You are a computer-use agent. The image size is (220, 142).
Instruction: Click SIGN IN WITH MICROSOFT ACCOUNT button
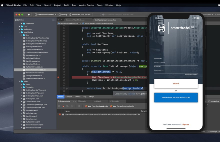[x=176, y=97]
